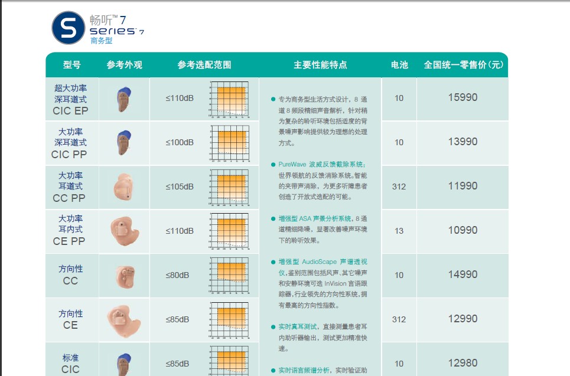Click the 标准 CIC hearing aid image

coord(124,364)
